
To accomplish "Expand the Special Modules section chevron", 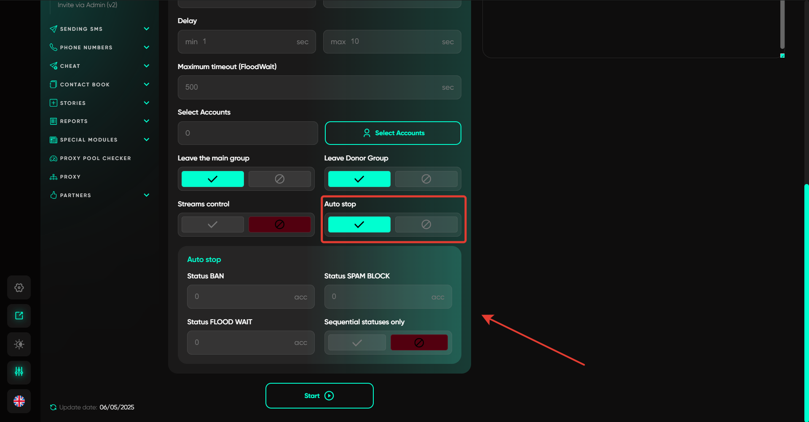I will coord(146,140).
